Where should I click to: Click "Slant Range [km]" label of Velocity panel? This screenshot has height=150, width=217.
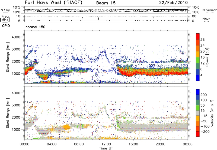8,113
